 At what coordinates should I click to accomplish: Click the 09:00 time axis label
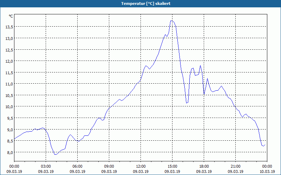tap(109, 167)
